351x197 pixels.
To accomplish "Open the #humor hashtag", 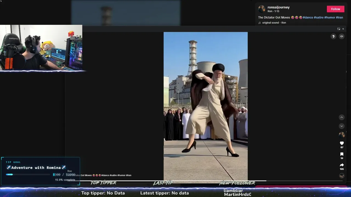I will (x=330, y=18).
